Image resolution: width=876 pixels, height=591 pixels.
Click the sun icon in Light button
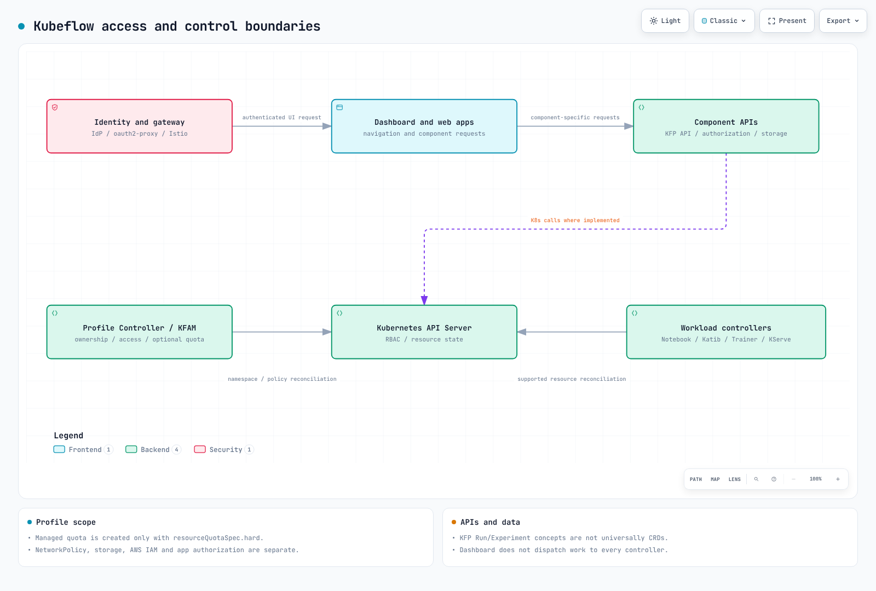tap(654, 21)
